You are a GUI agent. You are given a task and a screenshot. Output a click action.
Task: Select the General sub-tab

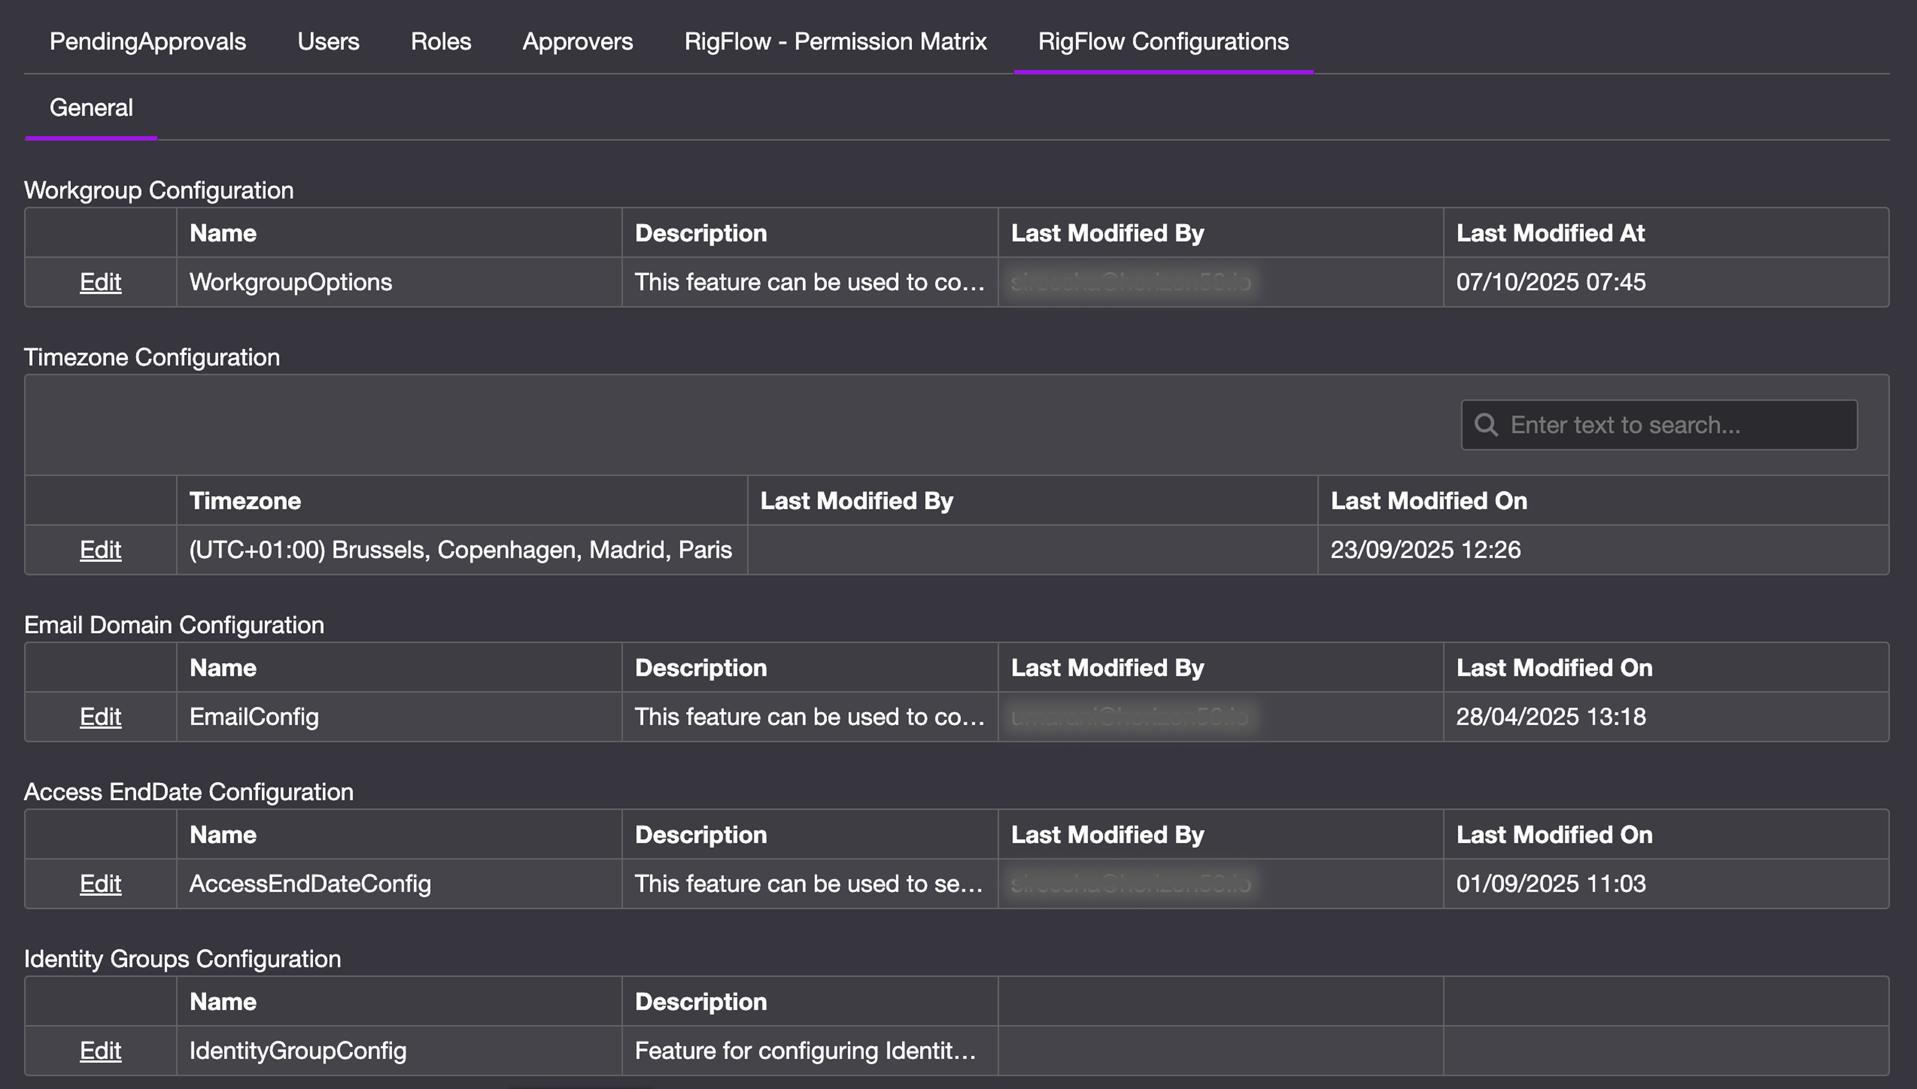point(91,108)
